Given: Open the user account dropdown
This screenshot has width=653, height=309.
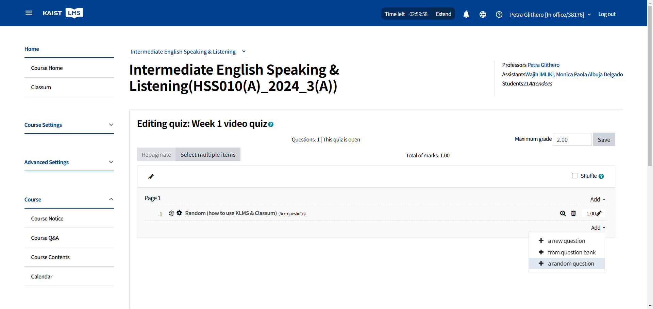Looking at the screenshot, I should [550, 15].
